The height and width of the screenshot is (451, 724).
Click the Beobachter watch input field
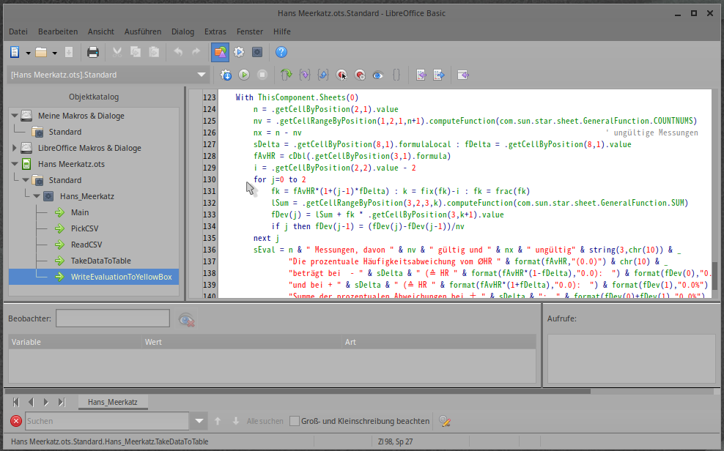[113, 318]
